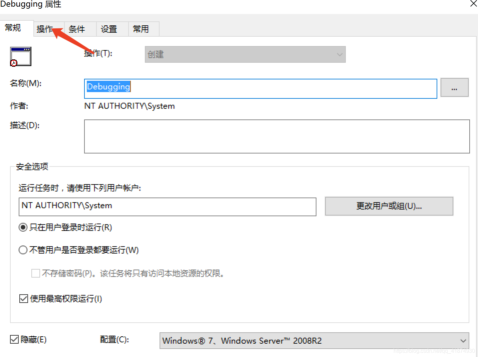Click inside the 描述(D) text box

(x=277, y=136)
